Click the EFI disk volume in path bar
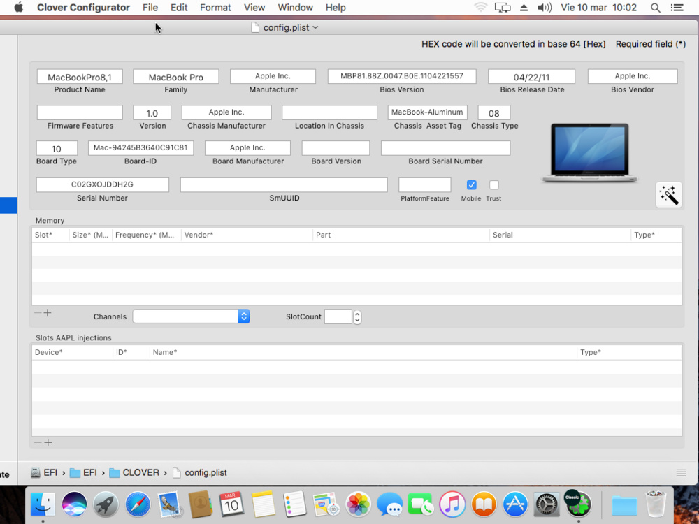This screenshot has height=524, width=699. click(x=43, y=473)
